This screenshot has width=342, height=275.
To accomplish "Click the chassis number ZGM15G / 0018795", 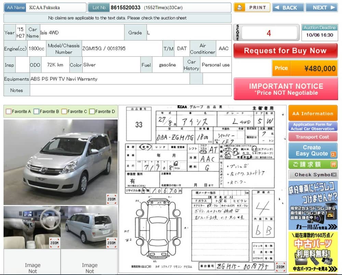I will point(104,49).
